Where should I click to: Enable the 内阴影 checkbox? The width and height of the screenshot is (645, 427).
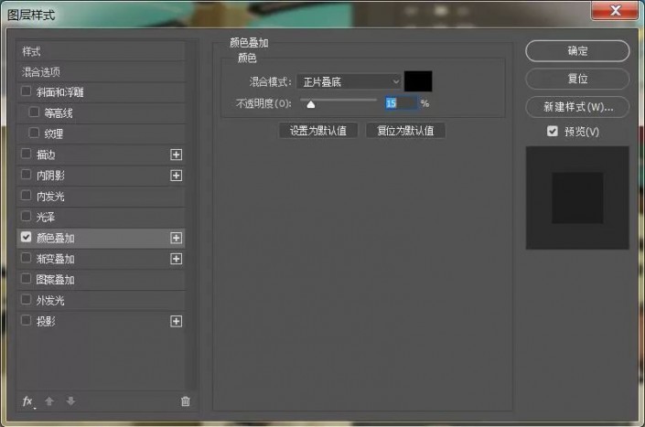pos(26,175)
